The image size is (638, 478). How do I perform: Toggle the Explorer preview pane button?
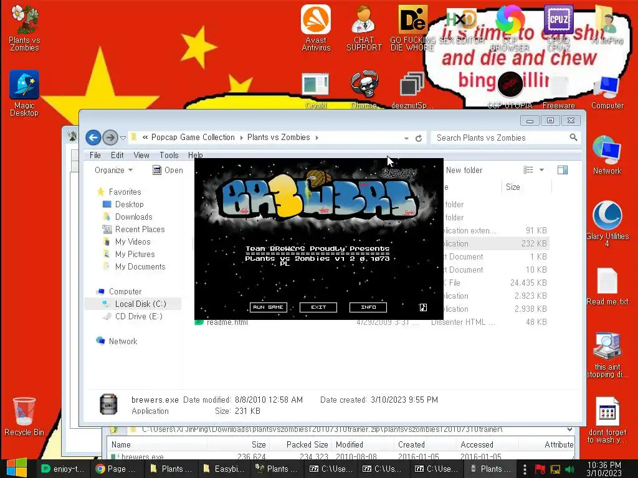tap(563, 170)
